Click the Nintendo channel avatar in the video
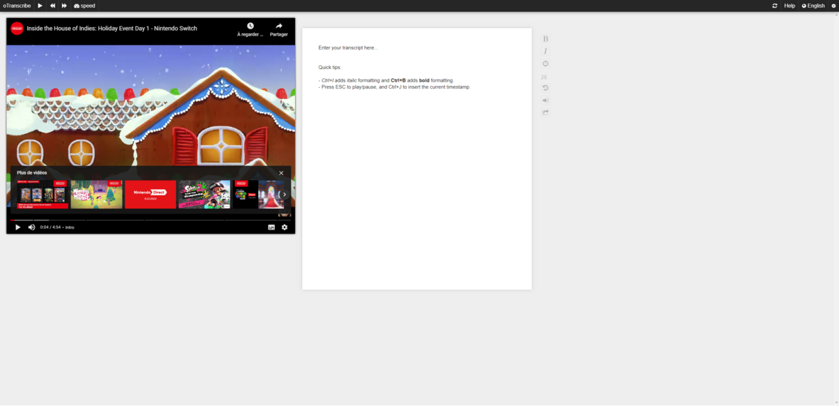 [x=17, y=29]
